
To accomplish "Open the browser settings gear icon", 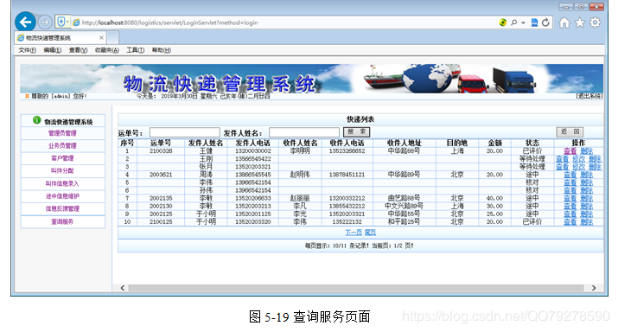I will click(x=596, y=22).
